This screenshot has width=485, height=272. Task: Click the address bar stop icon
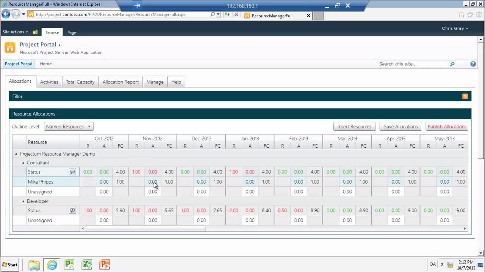[x=236, y=14]
